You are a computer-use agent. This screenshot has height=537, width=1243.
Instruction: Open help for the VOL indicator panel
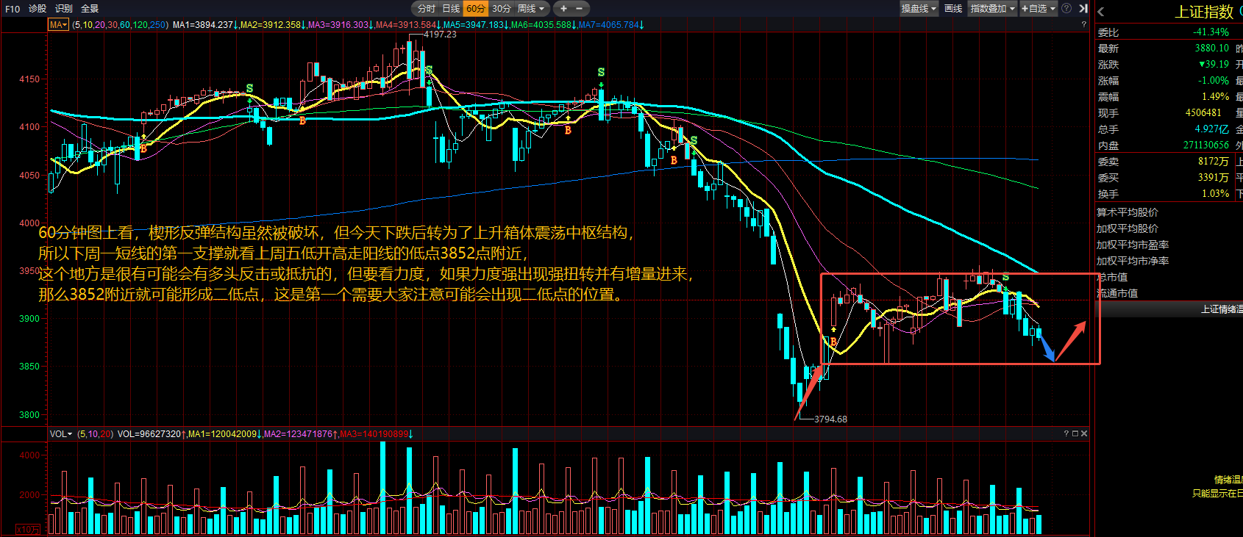pos(1066,434)
